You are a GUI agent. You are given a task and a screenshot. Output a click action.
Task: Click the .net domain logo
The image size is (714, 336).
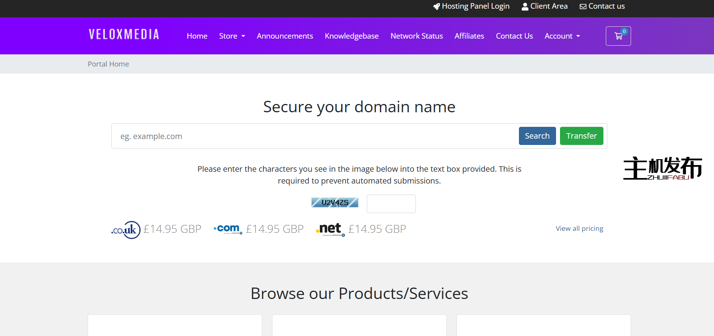pos(330,229)
